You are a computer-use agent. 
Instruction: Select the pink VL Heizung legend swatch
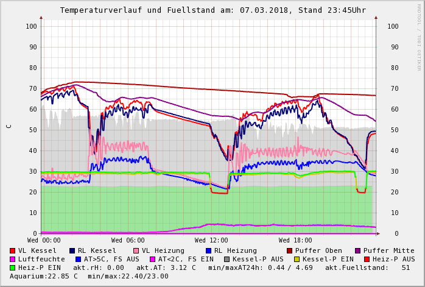tap(136, 250)
